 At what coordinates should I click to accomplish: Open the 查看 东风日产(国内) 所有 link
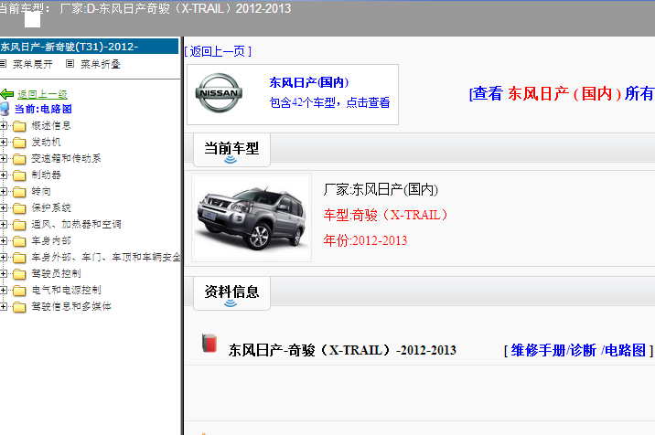pos(562,93)
